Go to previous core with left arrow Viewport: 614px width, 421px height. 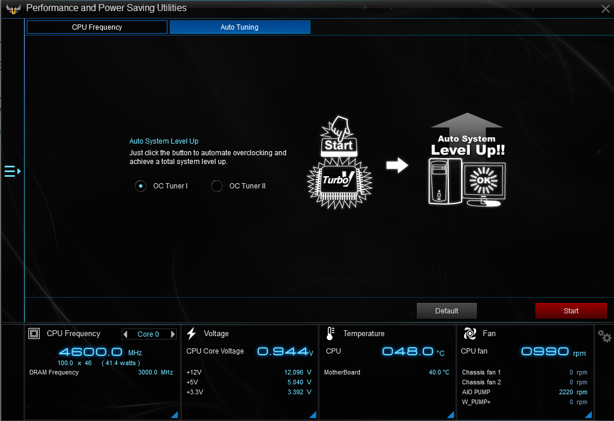pos(126,334)
